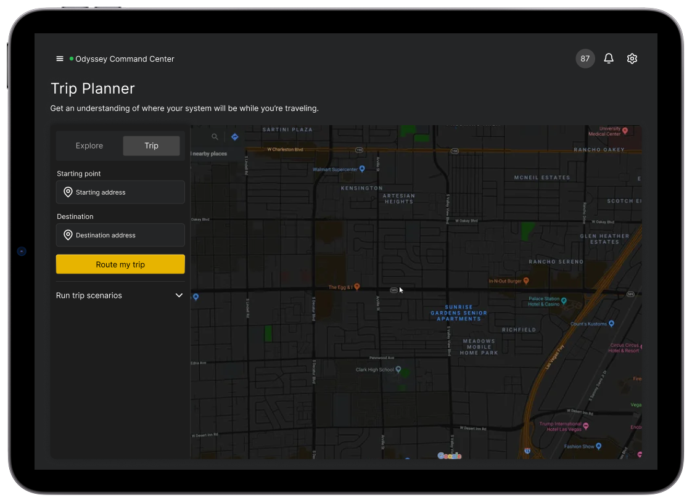This screenshot has width=692, height=503.
Task: Click the Palace Station Hotel pin
Action: click(563, 301)
